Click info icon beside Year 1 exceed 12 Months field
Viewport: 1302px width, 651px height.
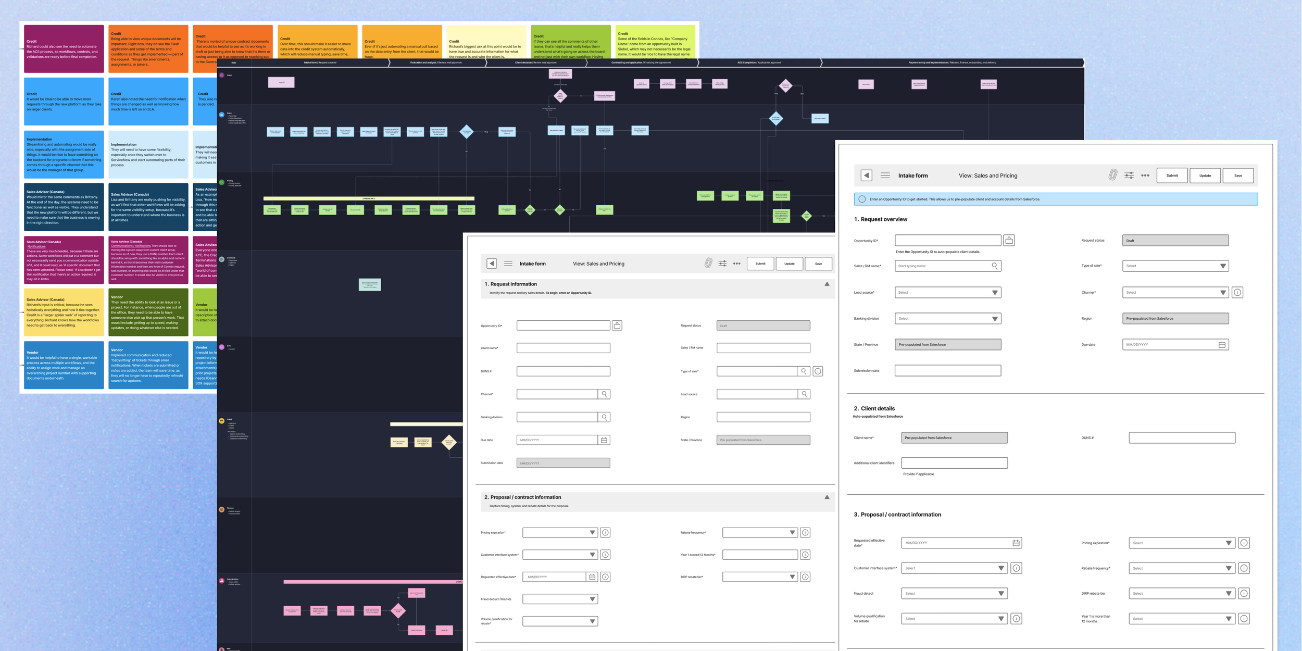[805, 555]
